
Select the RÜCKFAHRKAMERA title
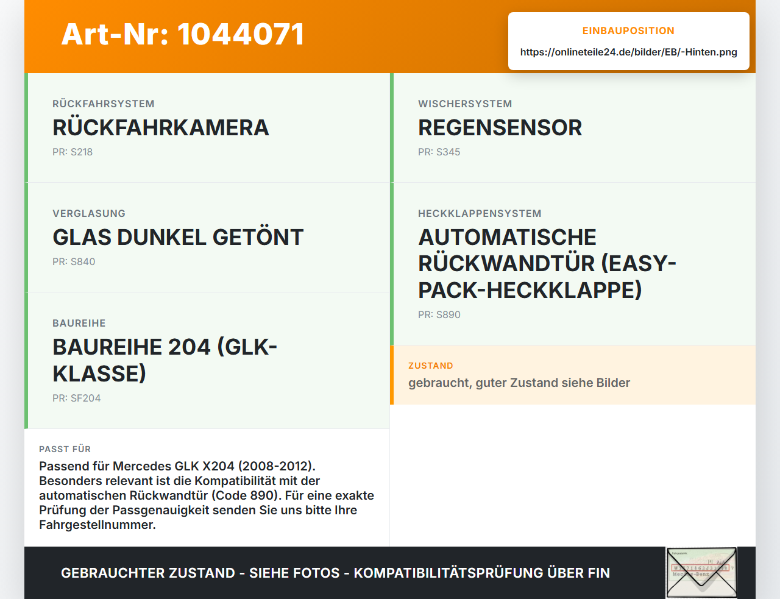click(x=161, y=127)
